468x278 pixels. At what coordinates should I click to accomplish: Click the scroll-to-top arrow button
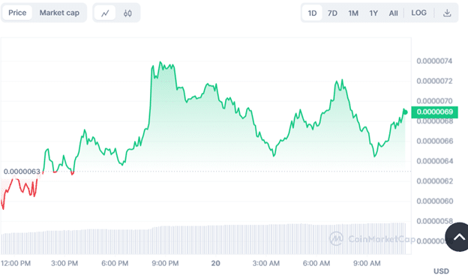click(x=457, y=237)
